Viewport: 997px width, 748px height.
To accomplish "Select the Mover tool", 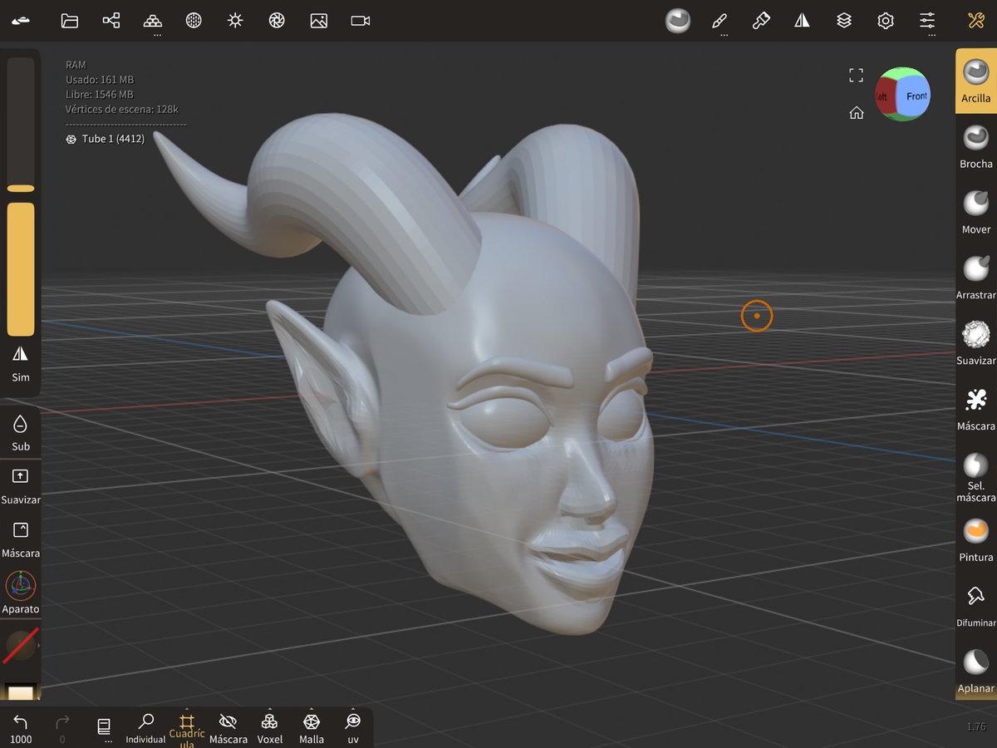I will click(x=976, y=212).
